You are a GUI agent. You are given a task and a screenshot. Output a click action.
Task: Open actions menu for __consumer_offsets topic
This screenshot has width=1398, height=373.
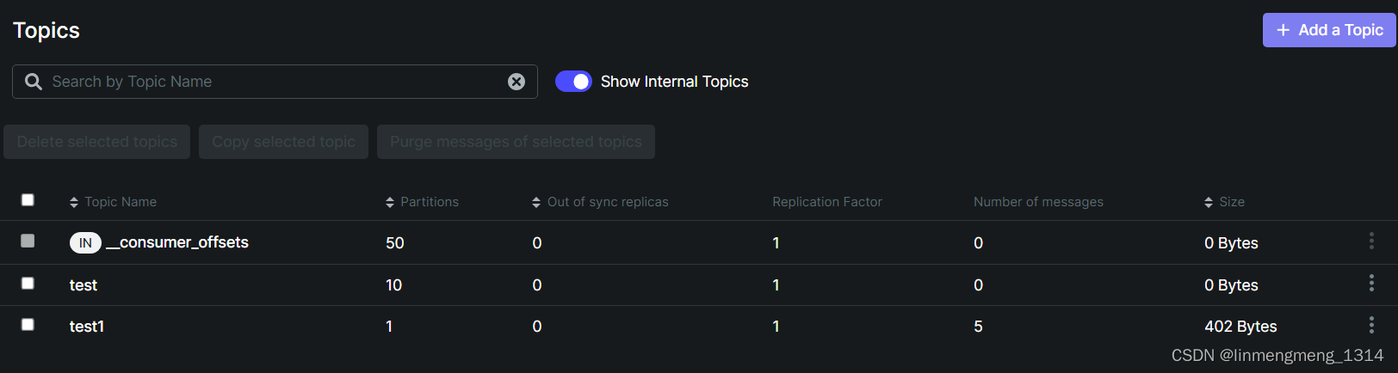(x=1371, y=242)
